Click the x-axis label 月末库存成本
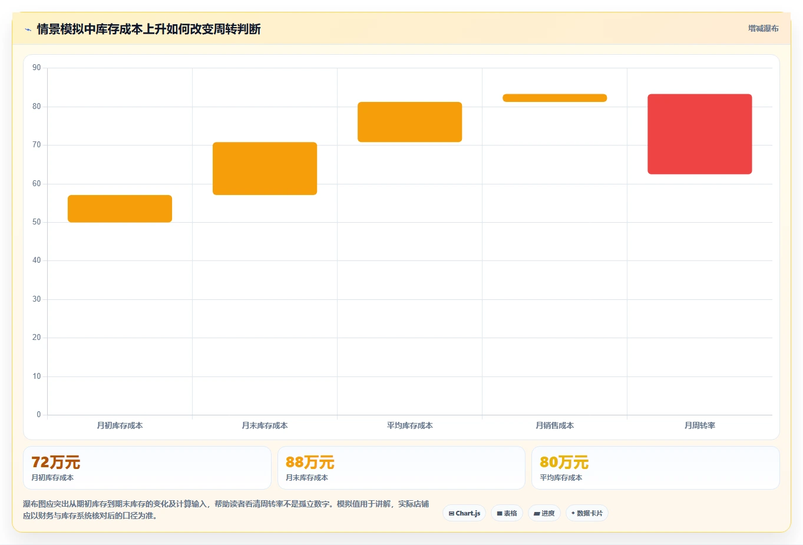Viewport: 803px width, 545px height. tap(265, 425)
